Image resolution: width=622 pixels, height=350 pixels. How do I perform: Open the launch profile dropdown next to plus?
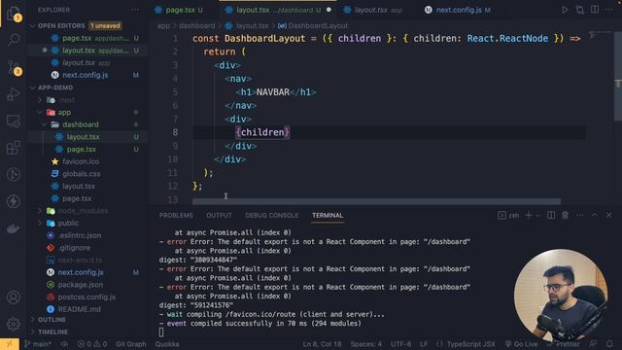click(x=537, y=216)
